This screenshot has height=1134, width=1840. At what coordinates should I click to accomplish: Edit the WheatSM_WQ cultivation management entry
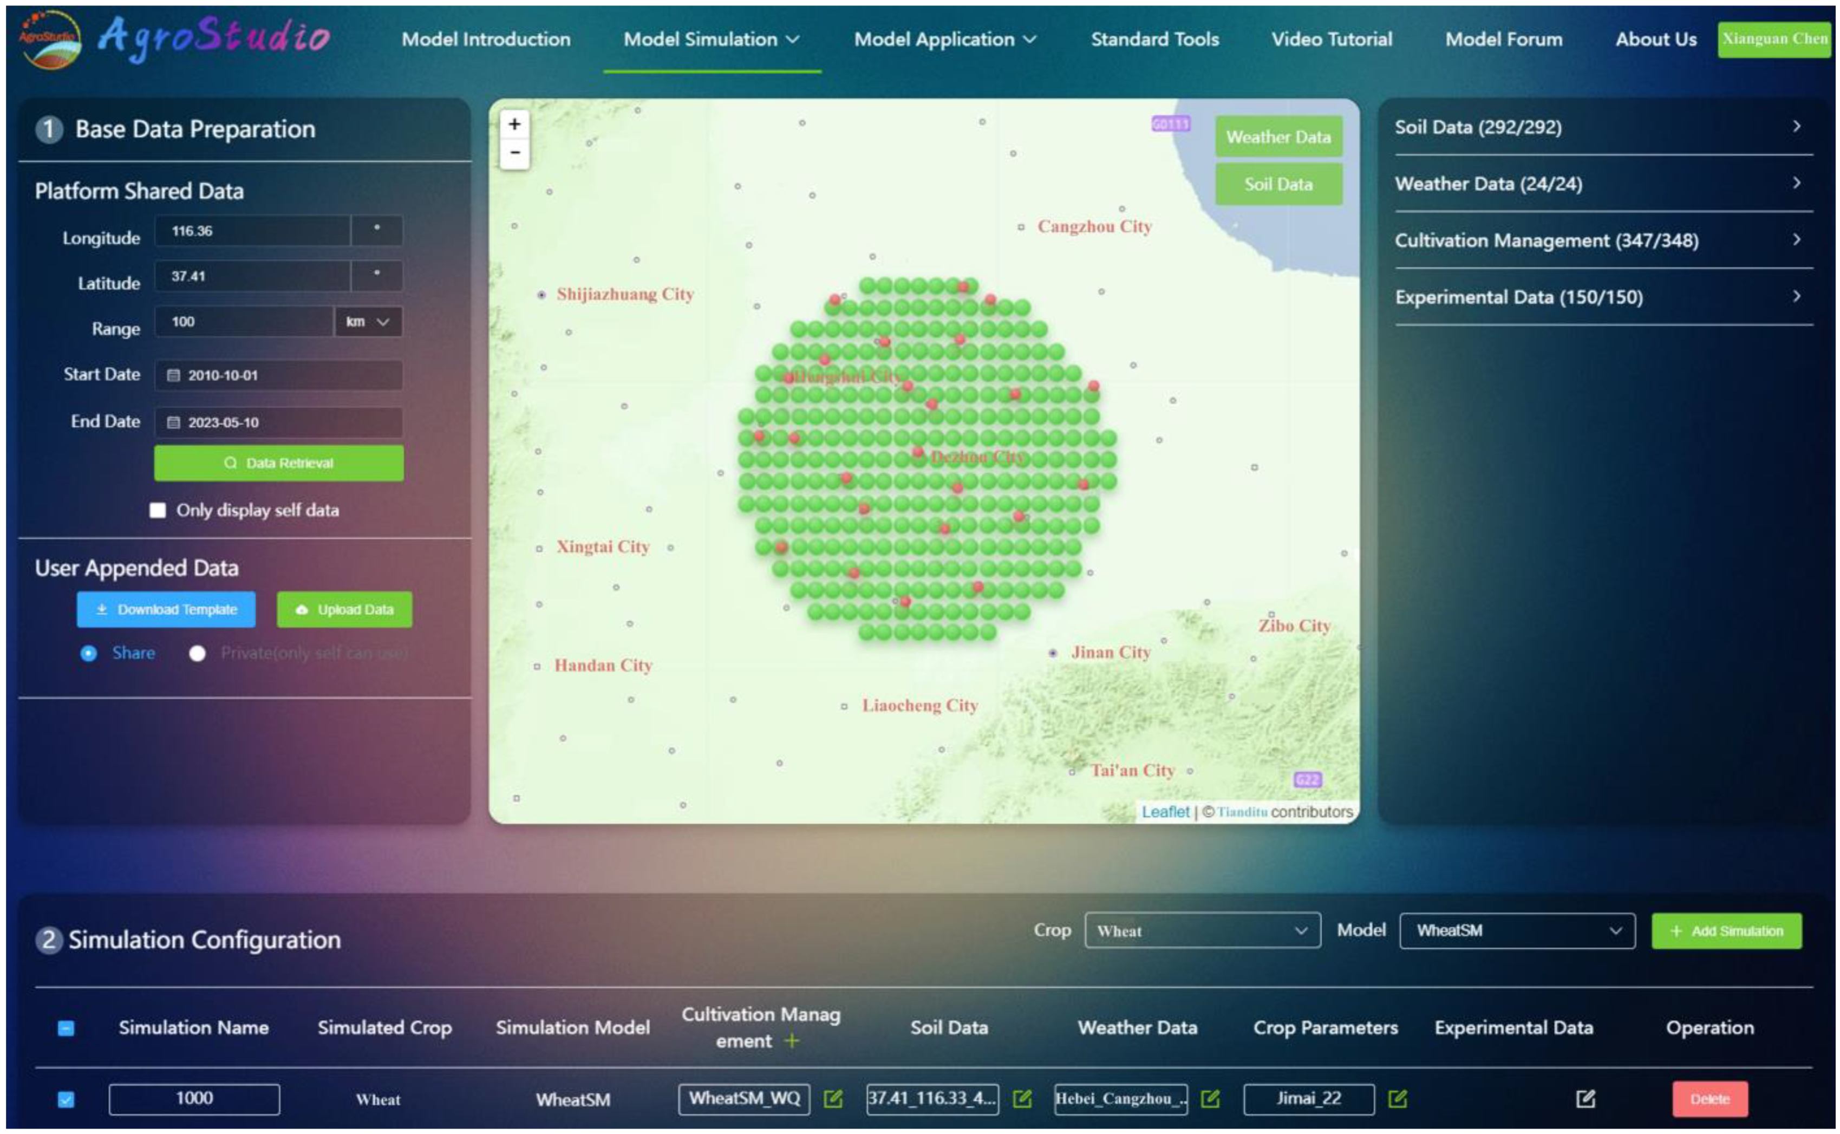coord(832,1099)
